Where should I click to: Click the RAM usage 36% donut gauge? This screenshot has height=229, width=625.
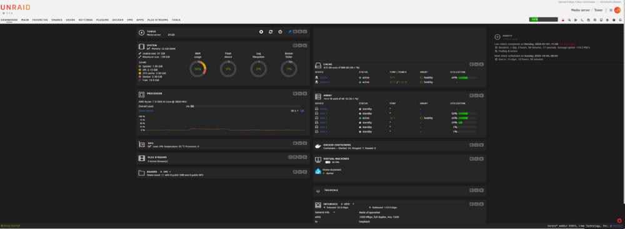point(197,69)
